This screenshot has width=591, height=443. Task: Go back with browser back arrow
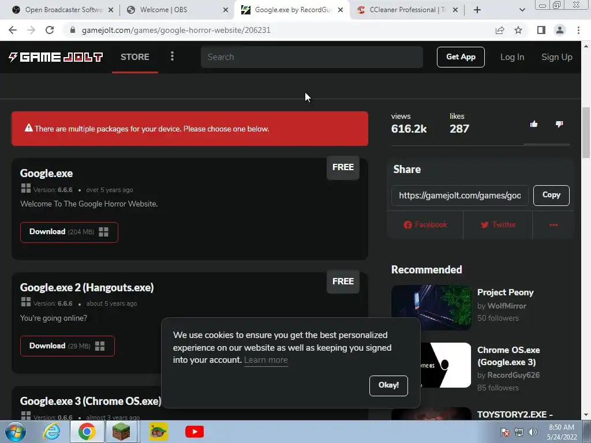click(13, 30)
